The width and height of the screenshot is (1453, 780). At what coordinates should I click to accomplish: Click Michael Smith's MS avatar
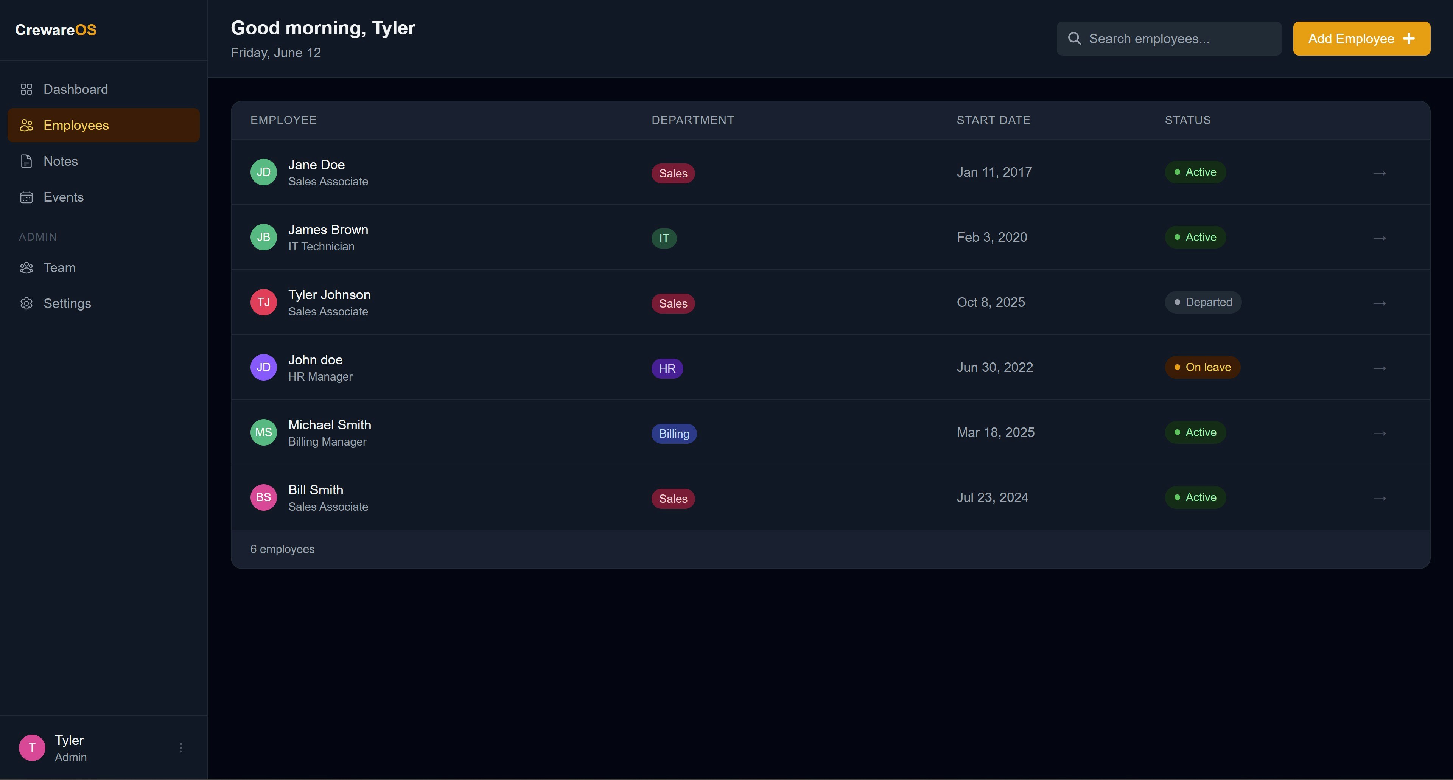pos(263,433)
